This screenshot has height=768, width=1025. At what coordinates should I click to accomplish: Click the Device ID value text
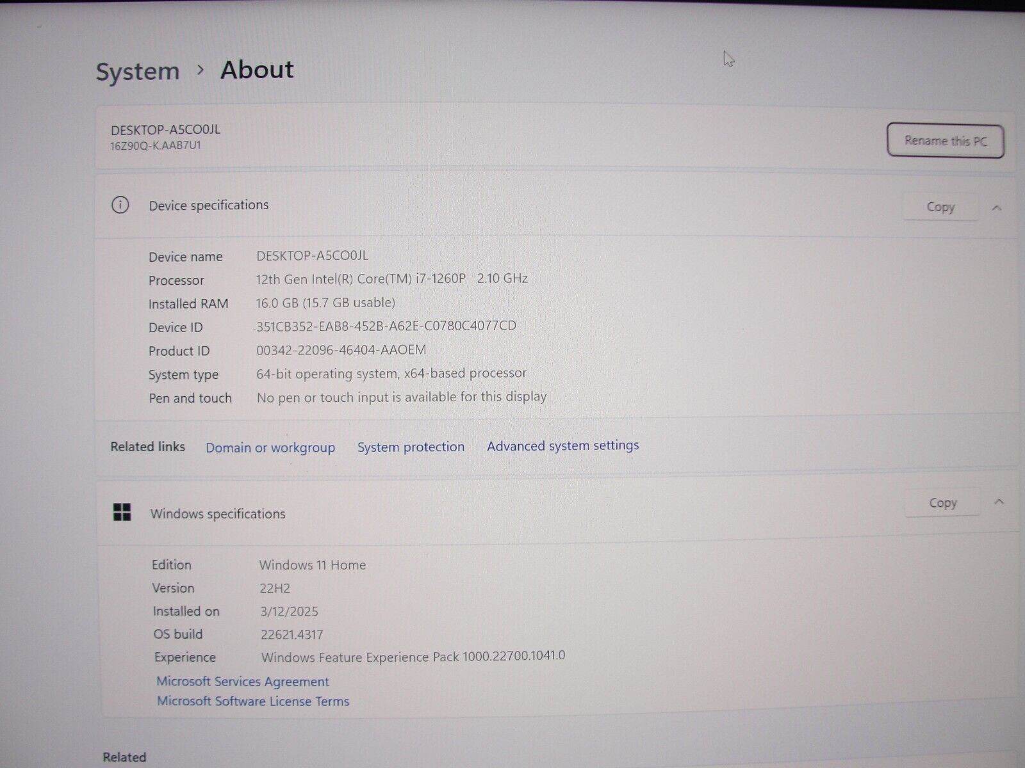tap(386, 326)
